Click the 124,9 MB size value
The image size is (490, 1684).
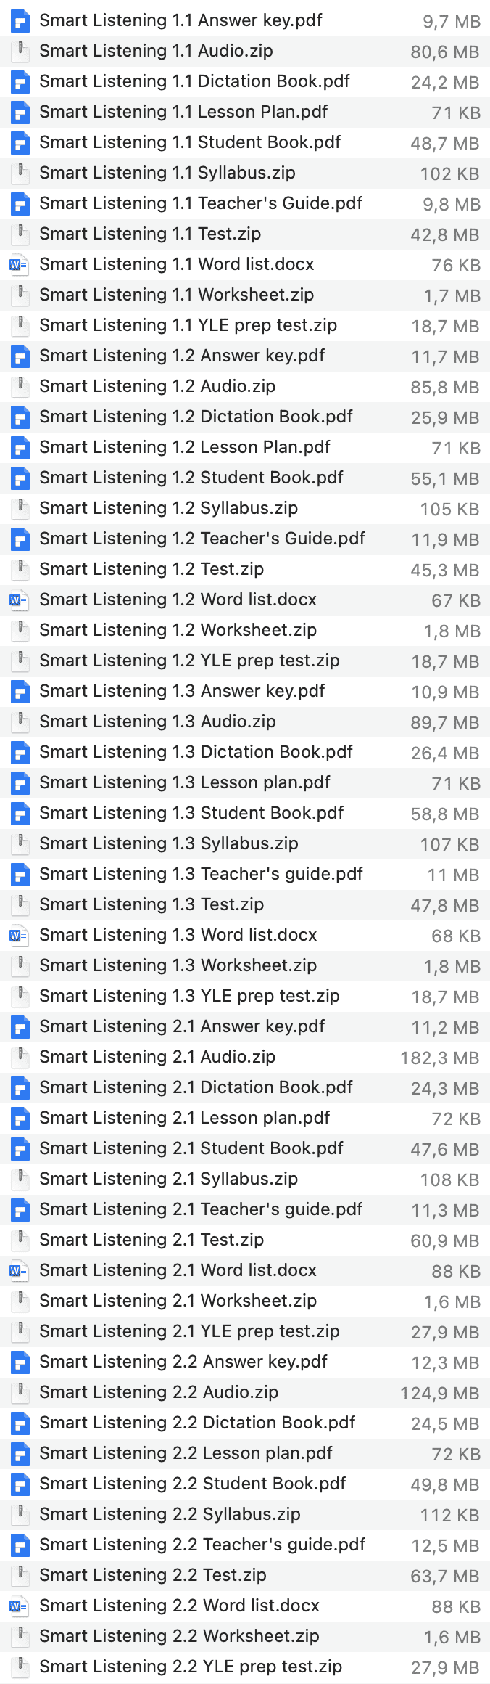click(440, 1394)
